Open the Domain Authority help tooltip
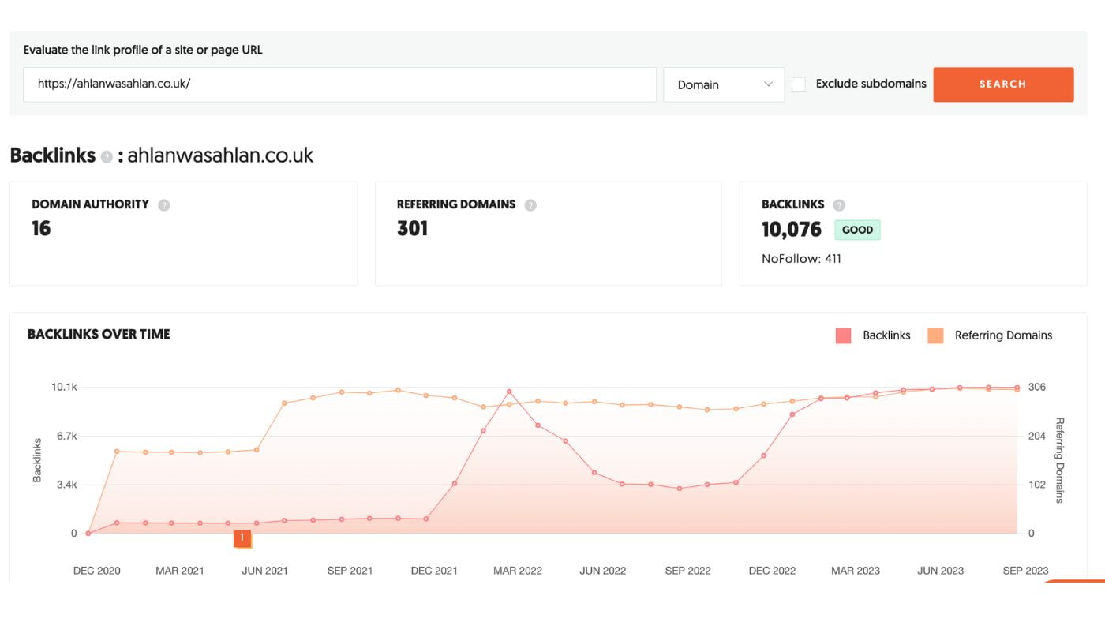The height and width of the screenshot is (622, 1105). point(164,204)
